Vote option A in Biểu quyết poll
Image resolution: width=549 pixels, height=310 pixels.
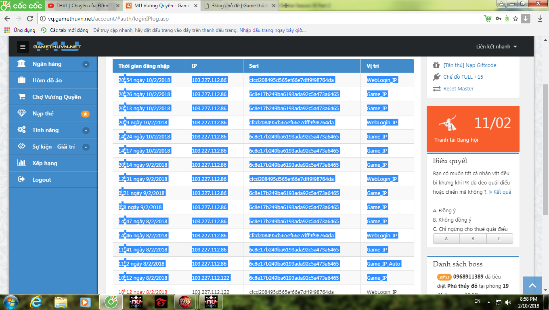(x=446, y=239)
